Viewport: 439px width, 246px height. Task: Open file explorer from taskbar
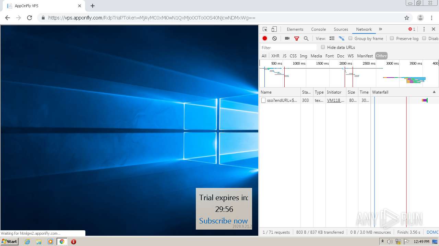click(39, 242)
